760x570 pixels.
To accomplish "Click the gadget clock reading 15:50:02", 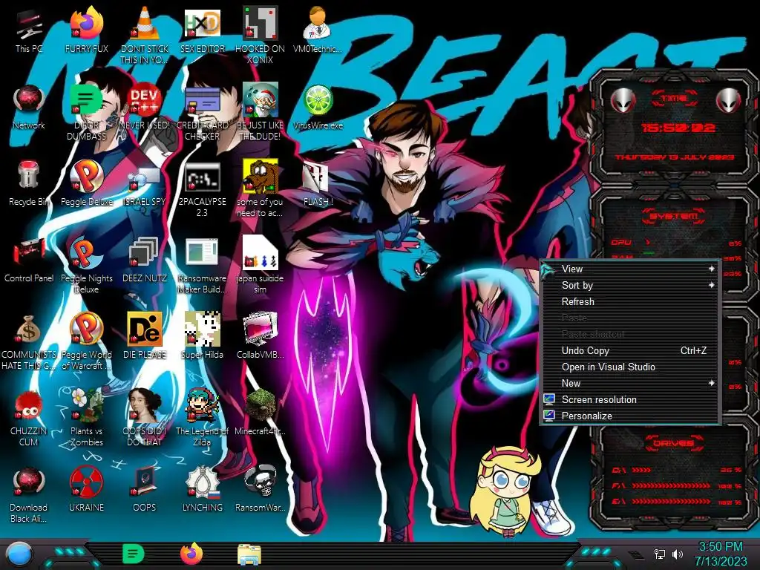I will click(x=678, y=128).
